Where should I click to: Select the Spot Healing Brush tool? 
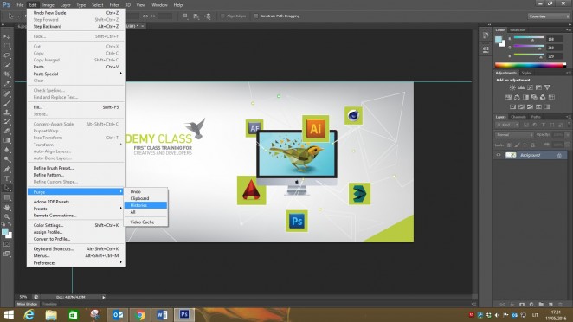tap(7, 94)
